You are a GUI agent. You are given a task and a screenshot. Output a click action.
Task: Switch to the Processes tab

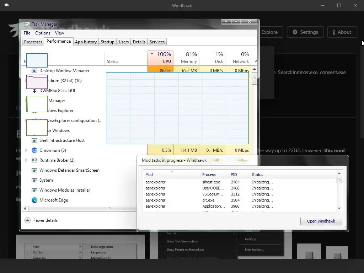(33, 42)
